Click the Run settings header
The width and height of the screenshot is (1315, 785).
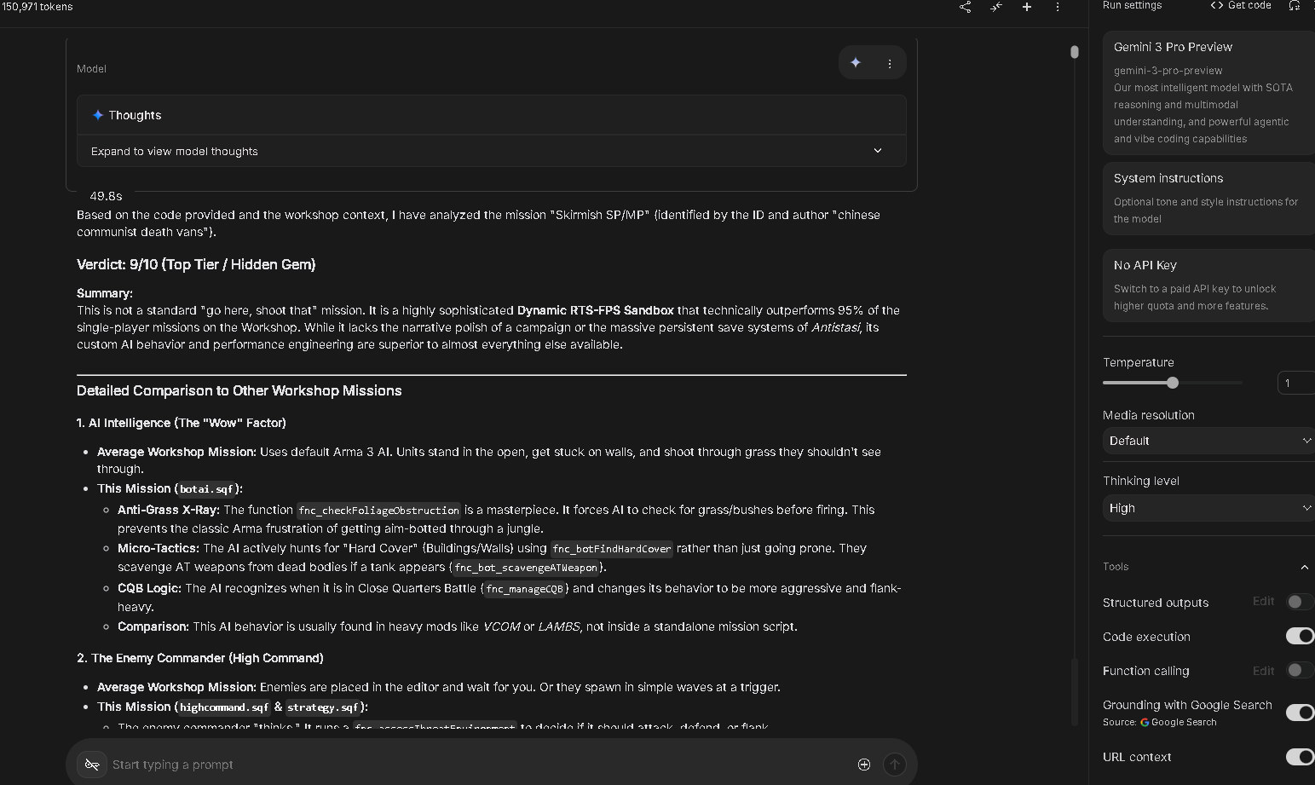1132,5
